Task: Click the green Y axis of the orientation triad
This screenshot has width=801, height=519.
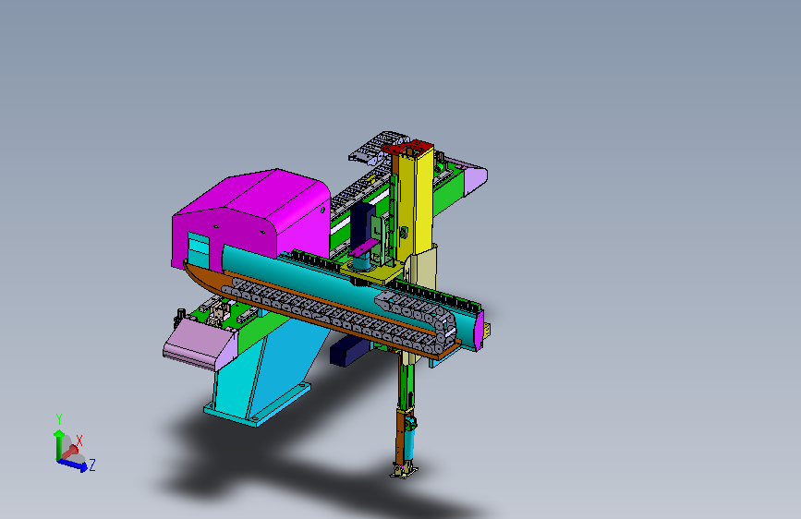Action: click(58, 443)
